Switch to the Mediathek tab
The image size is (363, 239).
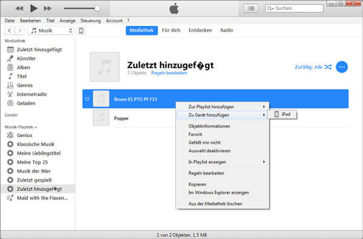click(142, 31)
